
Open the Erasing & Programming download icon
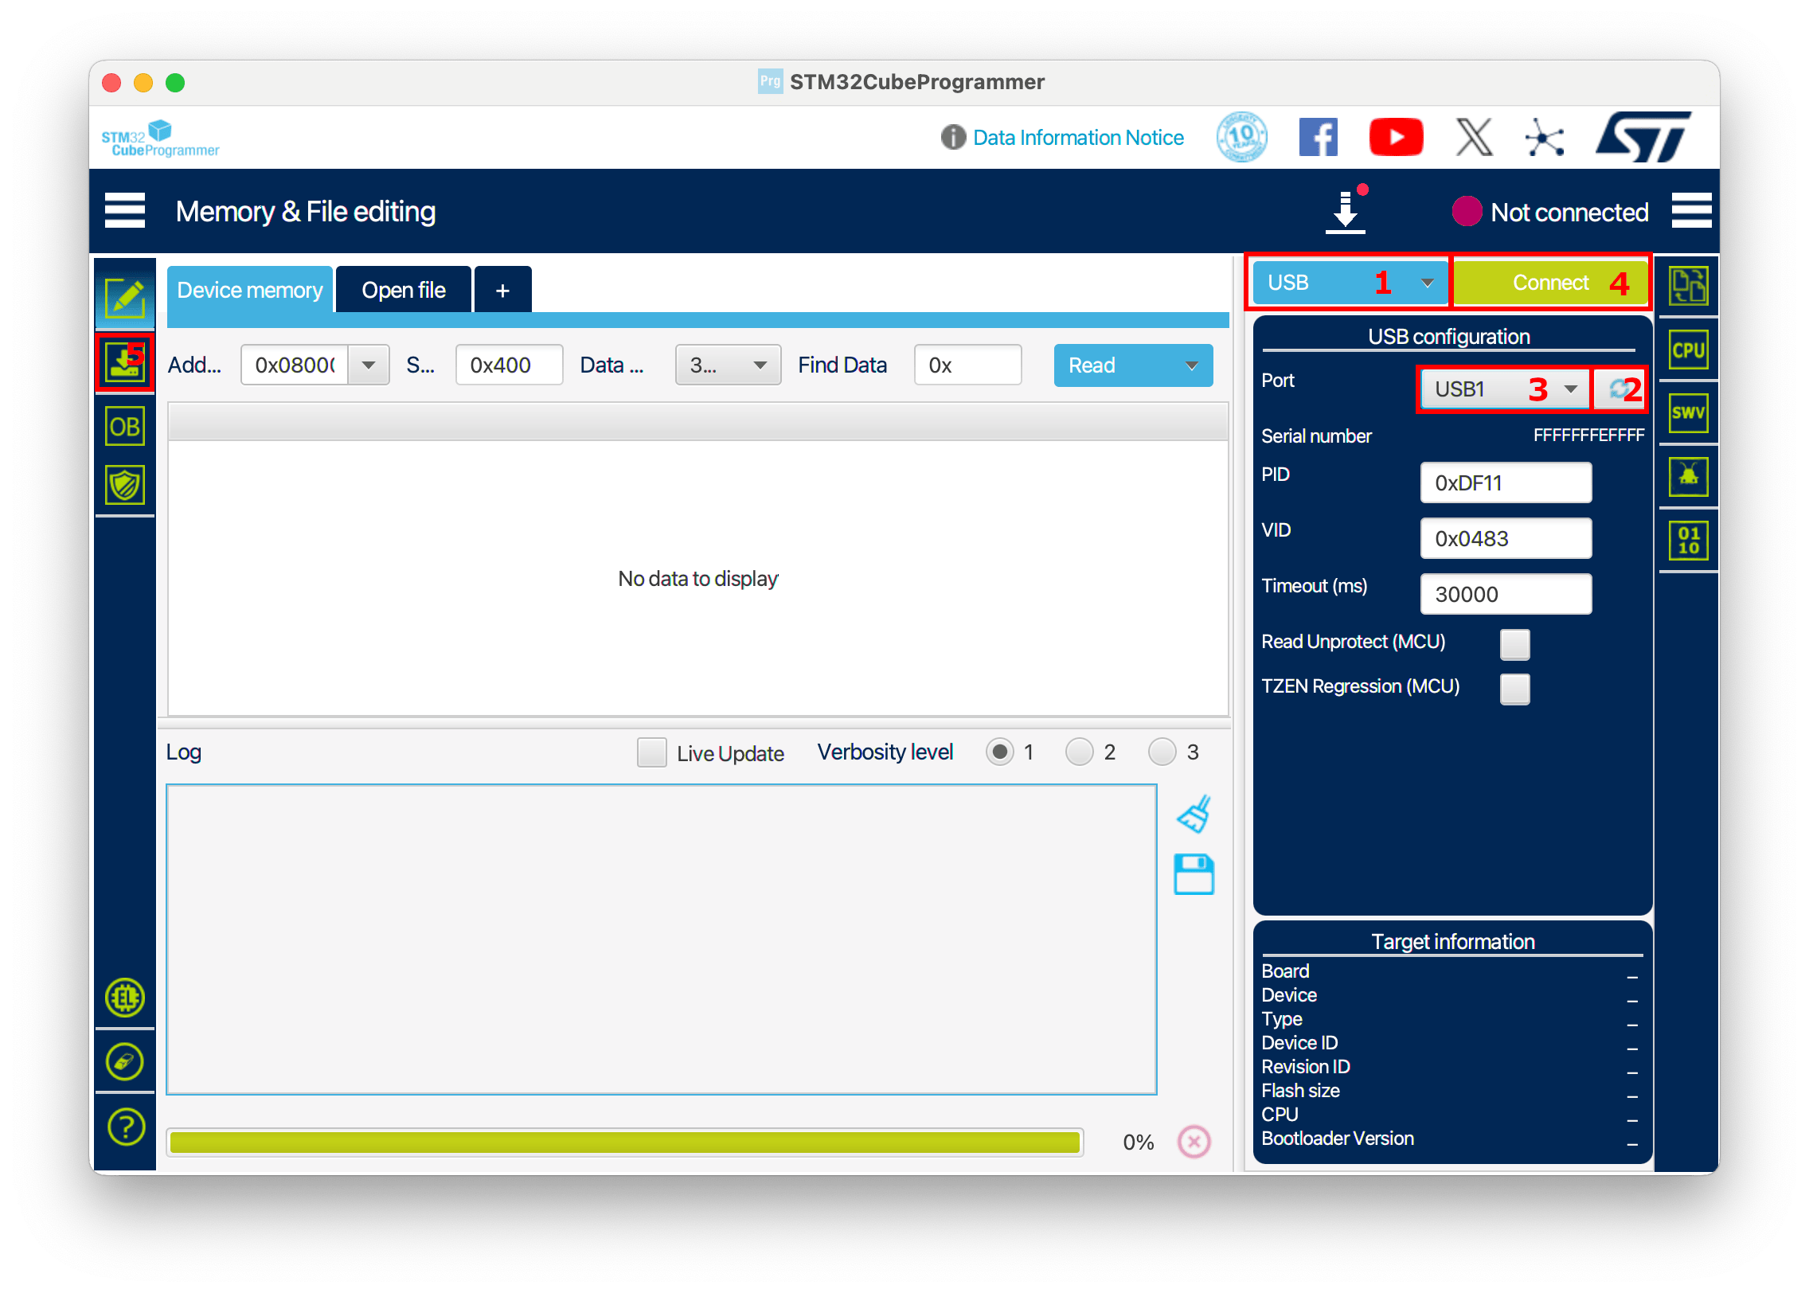pos(124,363)
